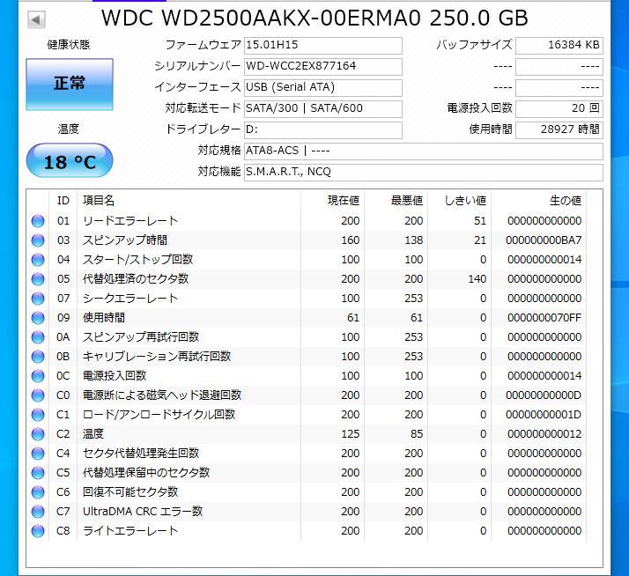This screenshot has width=629, height=576.
Task: Click the 18 °C temperature indicator
Action: click(x=70, y=160)
